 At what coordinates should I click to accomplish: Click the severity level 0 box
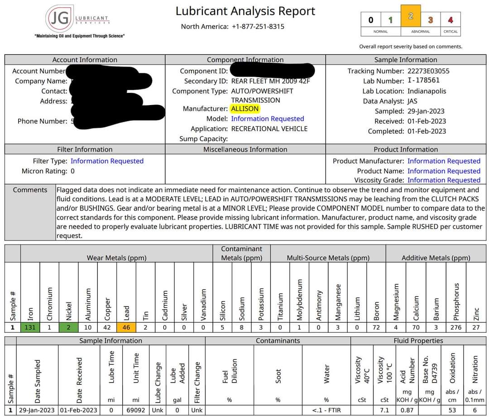point(371,20)
